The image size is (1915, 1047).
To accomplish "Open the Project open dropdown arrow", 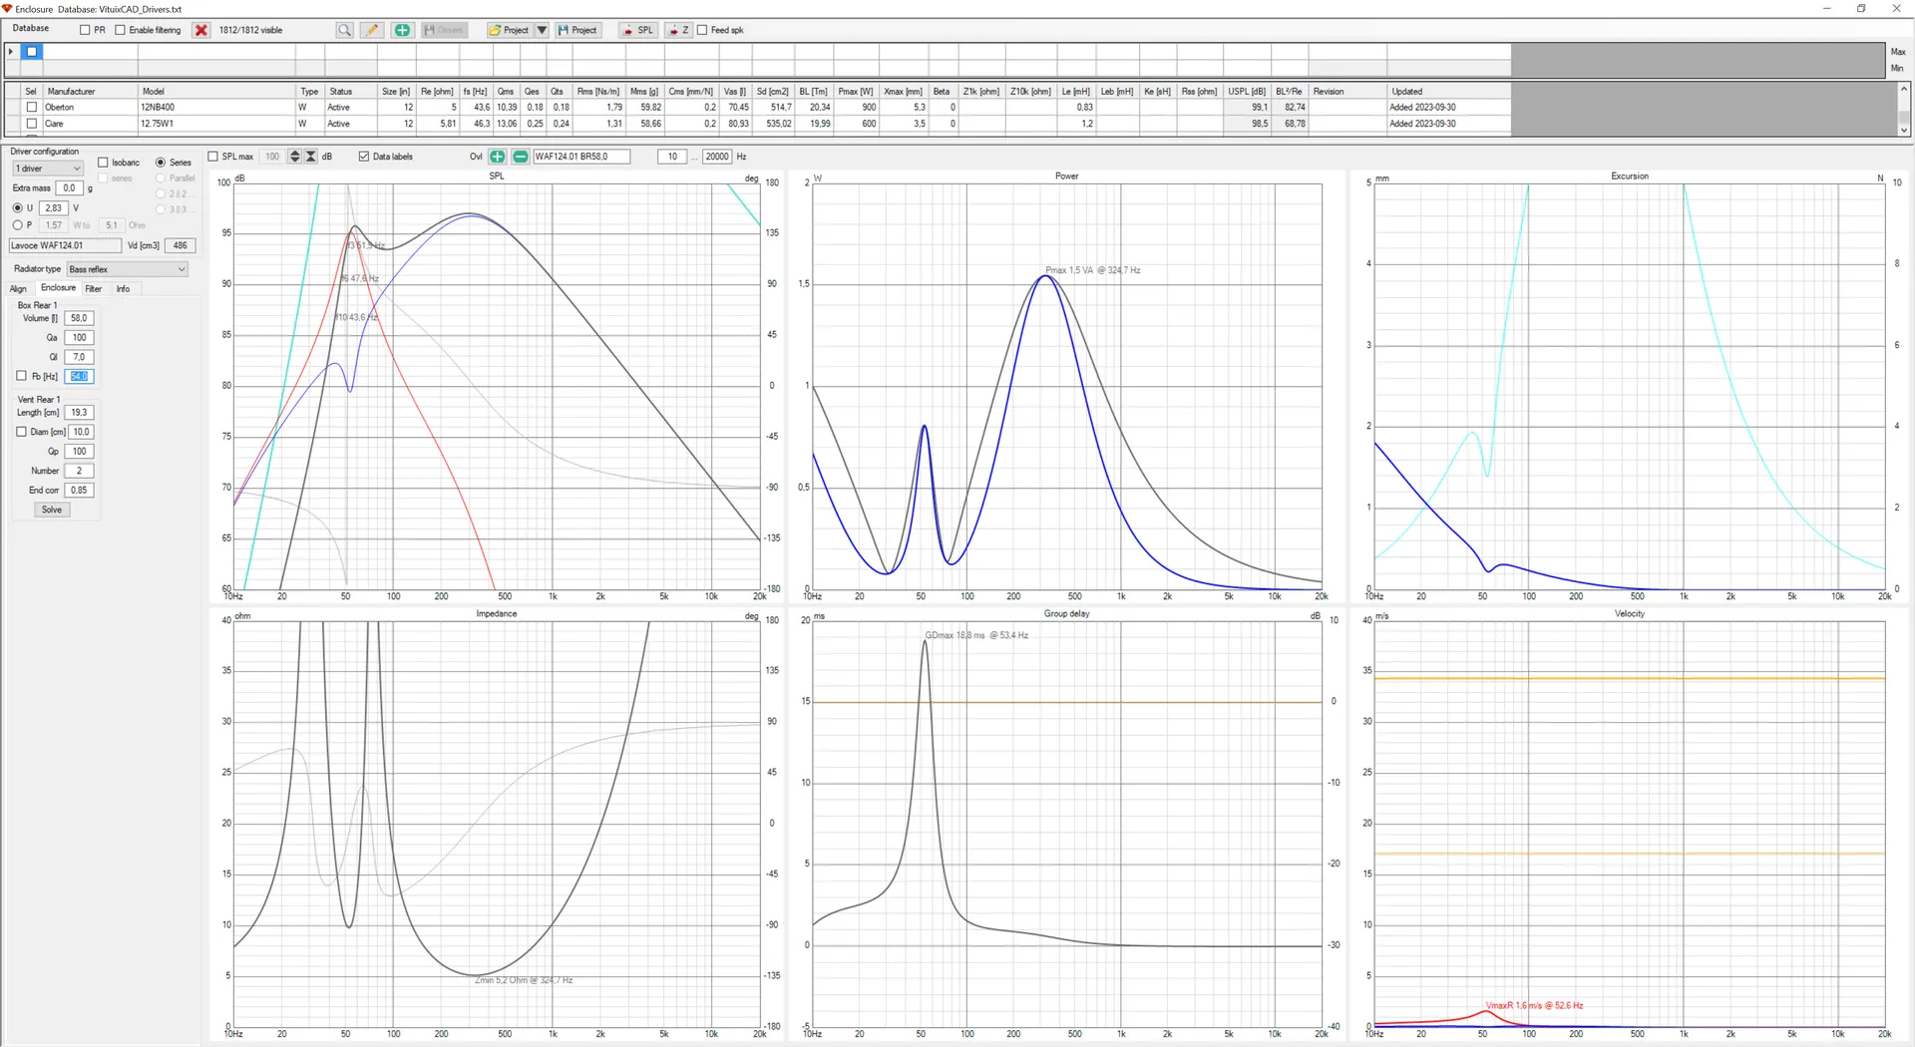I will tap(542, 30).
